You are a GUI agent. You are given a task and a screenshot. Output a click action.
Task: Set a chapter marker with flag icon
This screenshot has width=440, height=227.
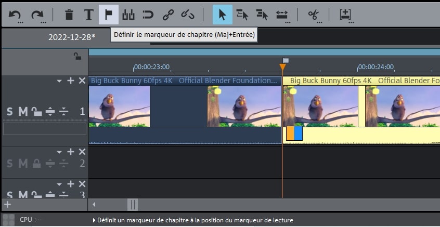[109, 15]
